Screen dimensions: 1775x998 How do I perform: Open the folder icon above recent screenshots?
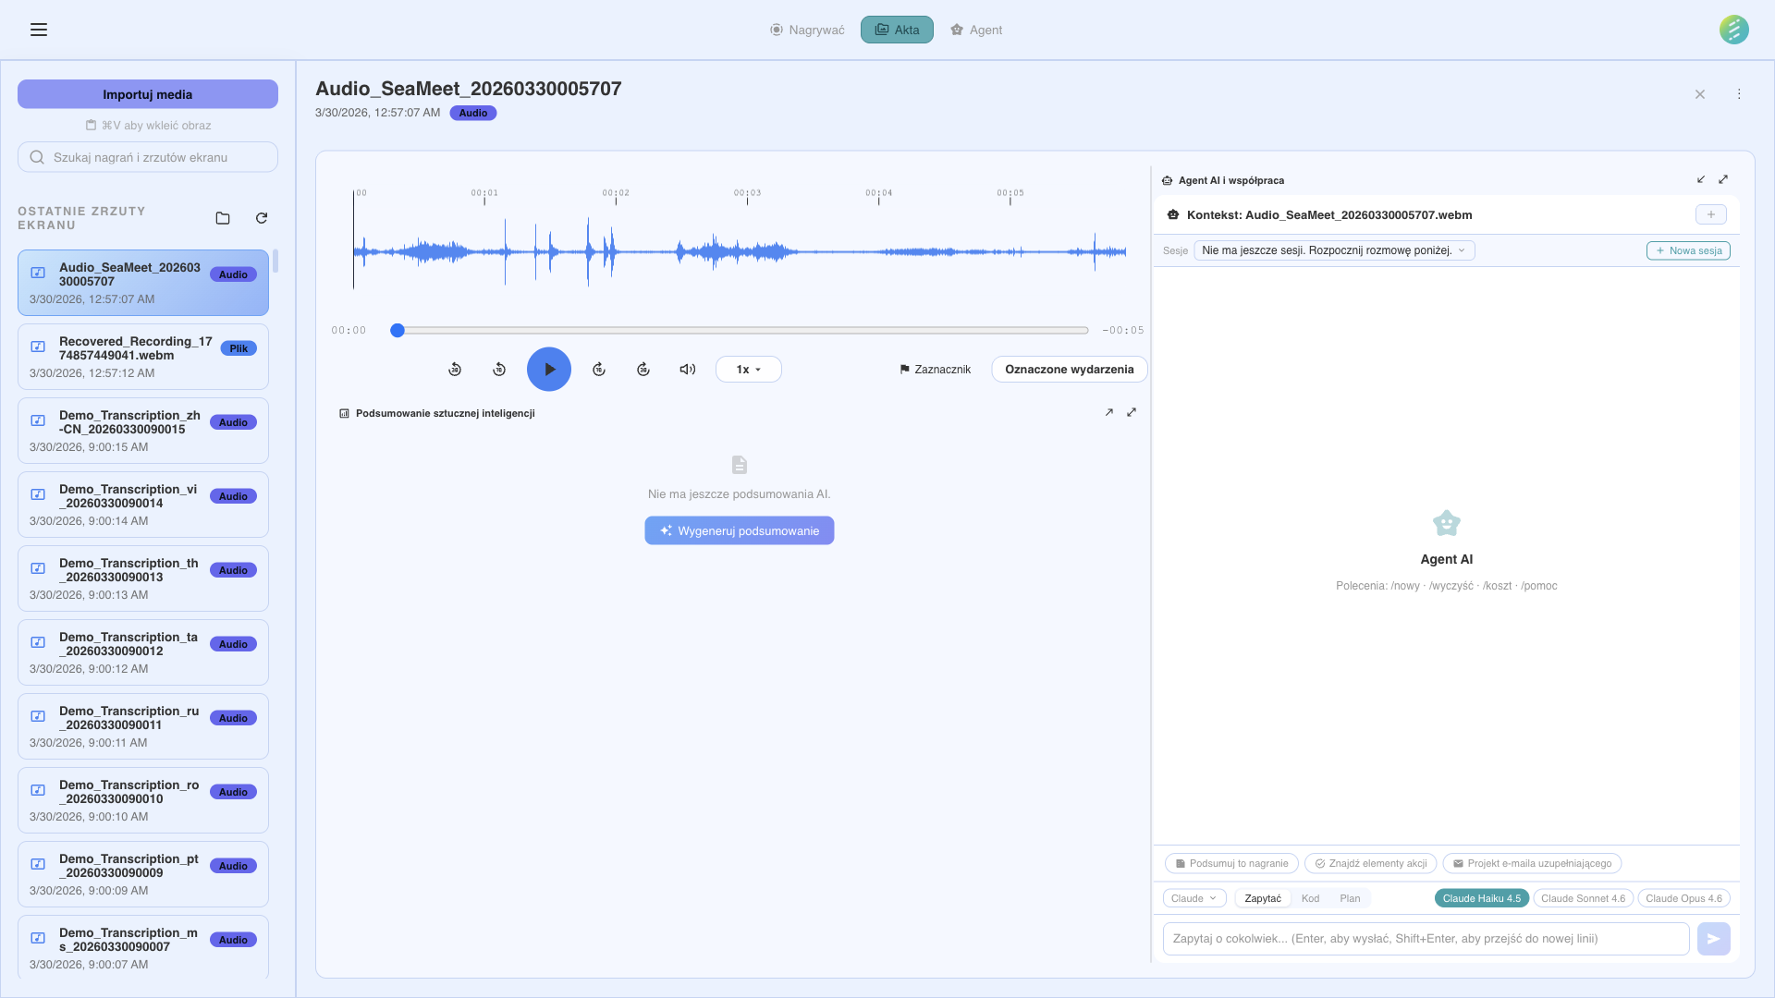tap(222, 218)
